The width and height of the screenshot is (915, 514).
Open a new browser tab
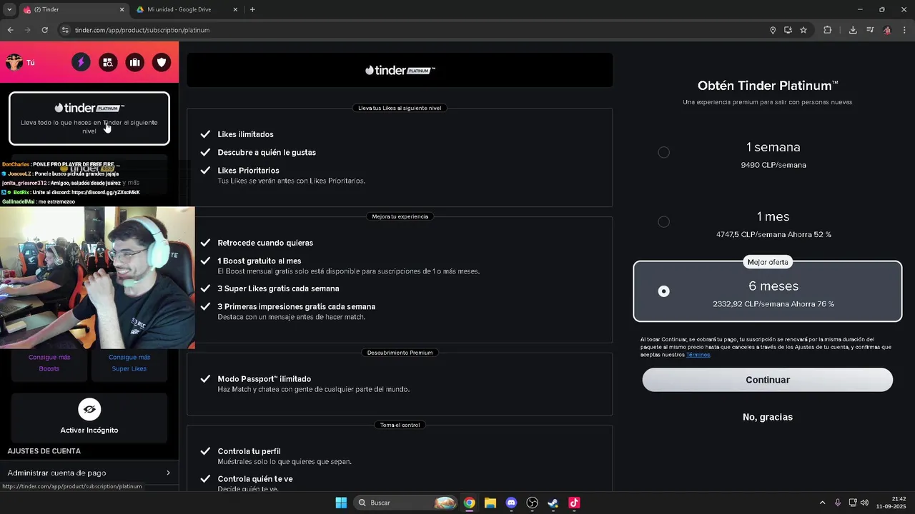[252, 9]
